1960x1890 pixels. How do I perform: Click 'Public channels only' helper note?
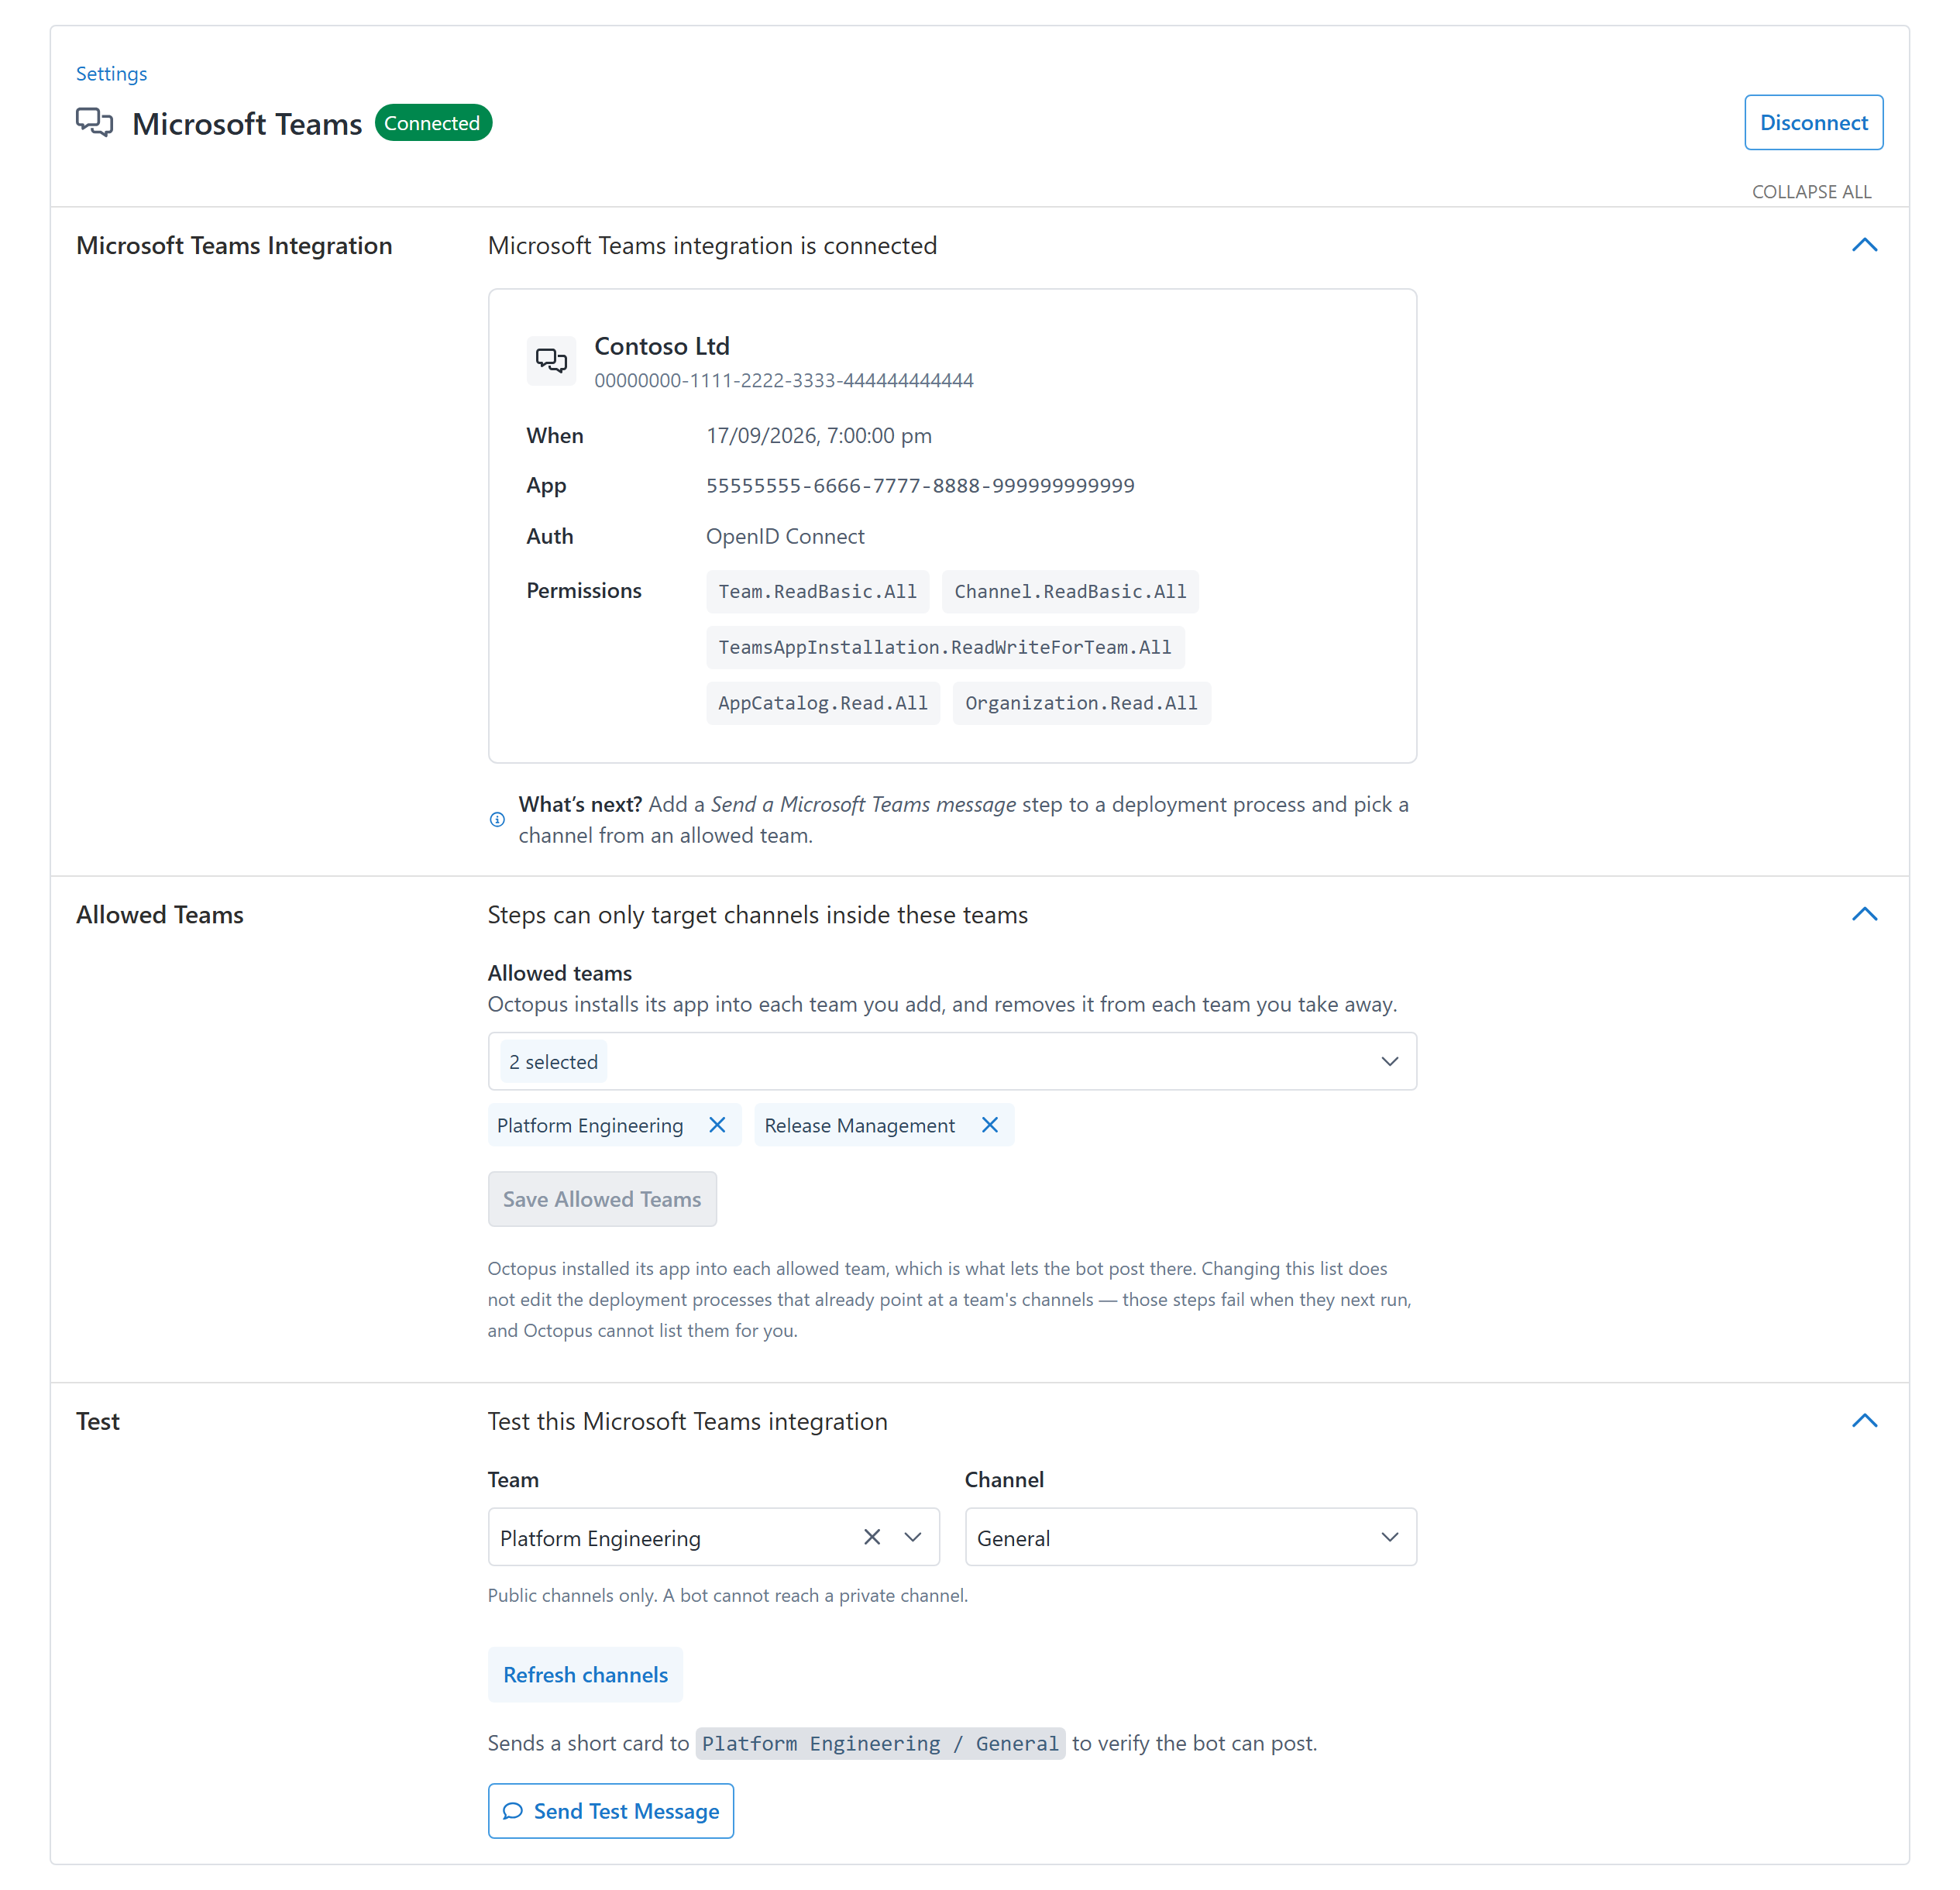click(x=727, y=1596)
